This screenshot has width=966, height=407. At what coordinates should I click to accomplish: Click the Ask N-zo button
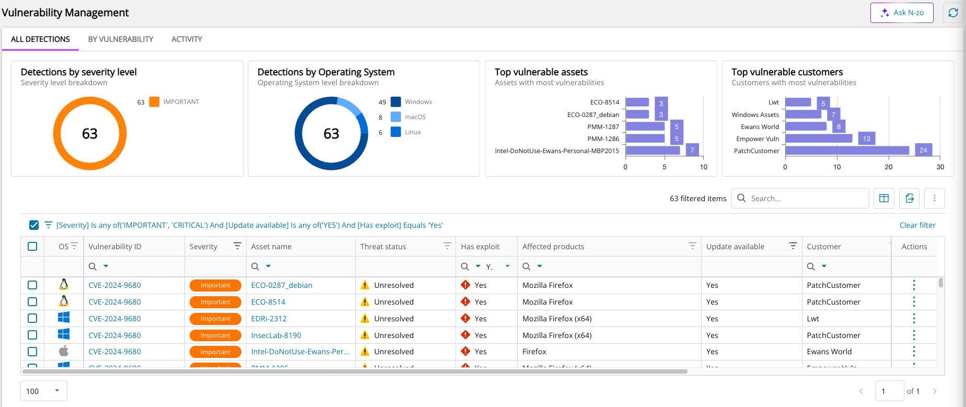click(x=902, y=13)
